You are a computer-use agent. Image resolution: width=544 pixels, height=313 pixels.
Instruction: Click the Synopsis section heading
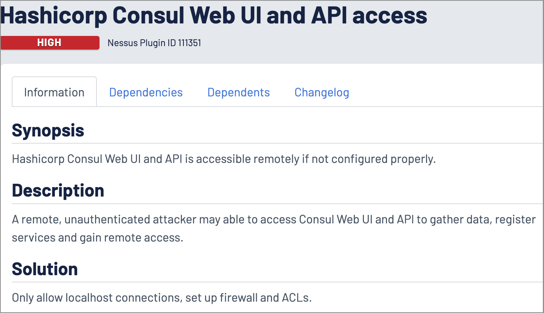click(x=48, y=130)
